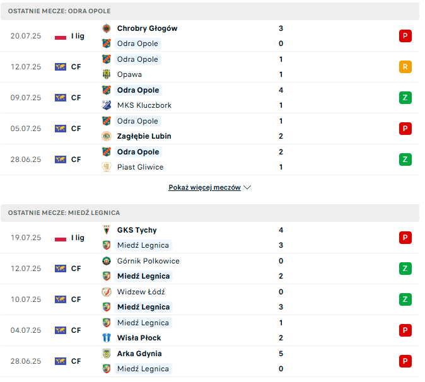425x382 pixels.
Task: Click the Arka Gdynia club crest
Action: click(107, 354)
